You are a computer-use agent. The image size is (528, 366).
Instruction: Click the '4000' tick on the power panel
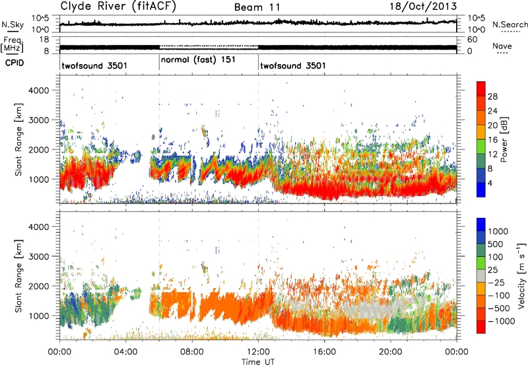coord(39,91)
